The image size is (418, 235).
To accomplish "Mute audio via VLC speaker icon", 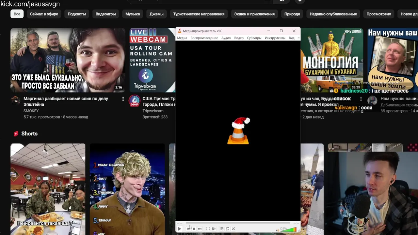I will tap(278, 230).
